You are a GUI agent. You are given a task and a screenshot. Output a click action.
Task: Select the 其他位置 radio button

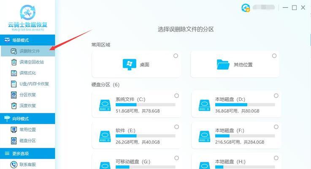[274, 56]
